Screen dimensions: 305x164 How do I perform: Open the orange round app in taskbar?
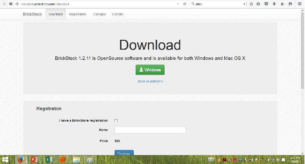[62, 160]
